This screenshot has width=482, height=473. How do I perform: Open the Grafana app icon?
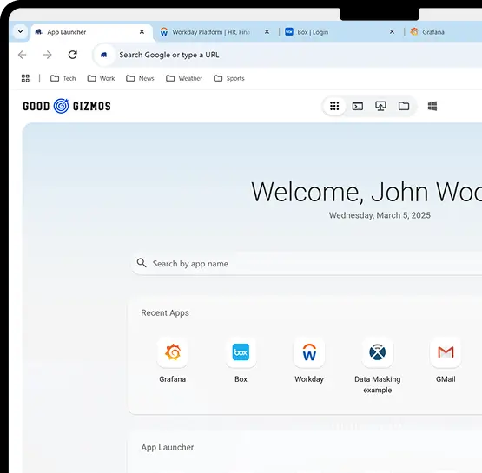pyautogui.click(x=173, y=352)
